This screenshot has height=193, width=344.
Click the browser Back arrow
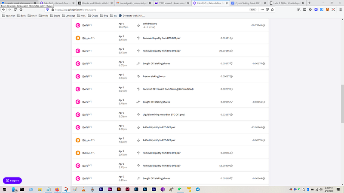[x=4, y=9]
